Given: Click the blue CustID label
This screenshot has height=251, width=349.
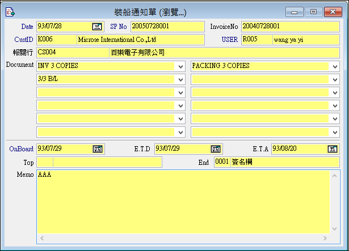Looking at the screenshot, I should click(24, 40).
